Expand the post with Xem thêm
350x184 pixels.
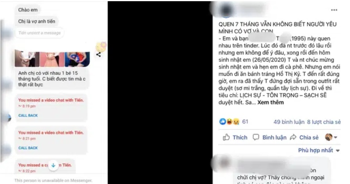(271, 102)
